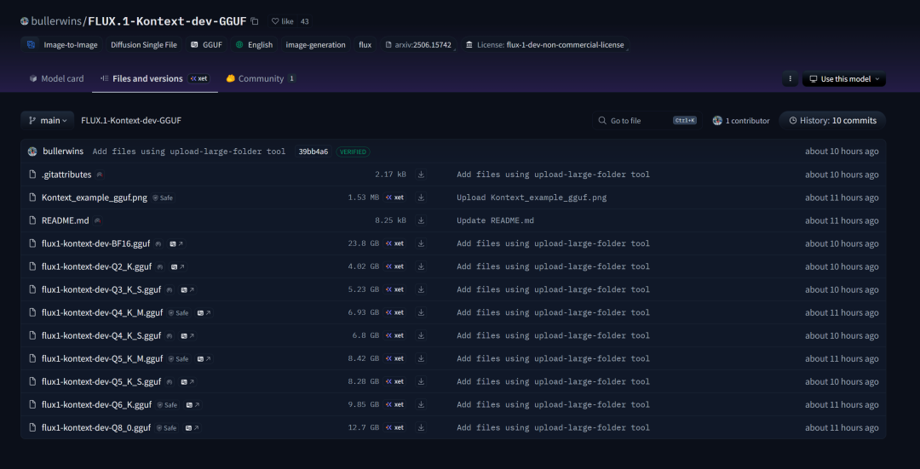Download flux1-kontext-dev-Q5_K_M.gguf via download icon
The width and height of the screenshot is (920, 469).
pyautogui.click(x=421, y=358)
